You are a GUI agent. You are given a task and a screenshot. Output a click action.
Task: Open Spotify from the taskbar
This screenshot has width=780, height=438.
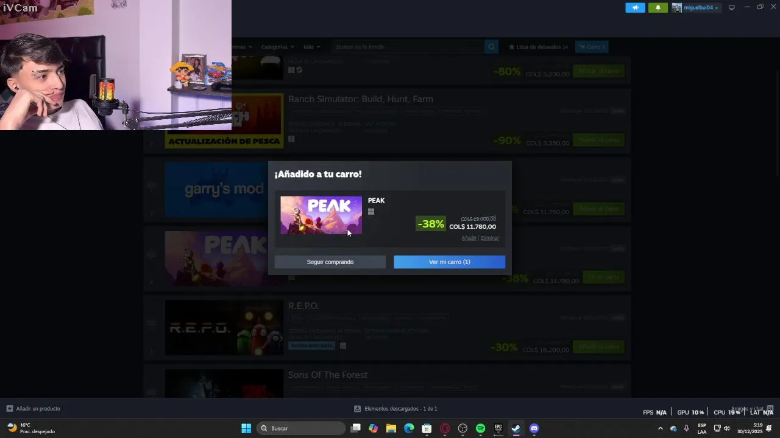[480, 428]
